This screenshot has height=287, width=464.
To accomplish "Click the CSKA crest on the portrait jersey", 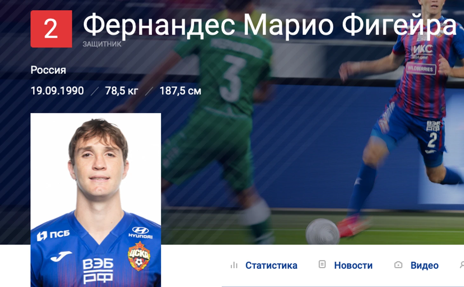I will [x=139, y=256].
